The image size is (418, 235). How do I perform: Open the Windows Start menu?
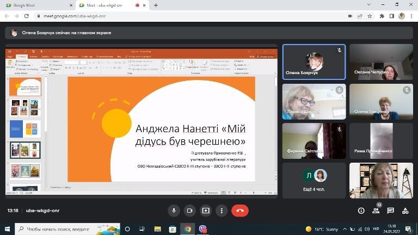7,229
